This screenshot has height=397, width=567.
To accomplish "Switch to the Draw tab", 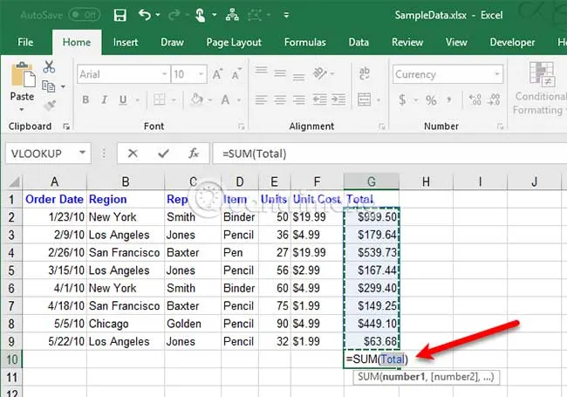I will [172, 42].
